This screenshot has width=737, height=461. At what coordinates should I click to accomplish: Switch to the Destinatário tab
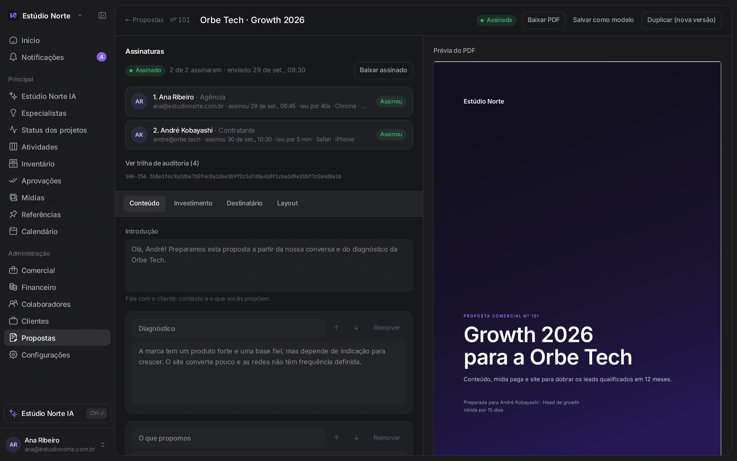(x=245, y=203)
